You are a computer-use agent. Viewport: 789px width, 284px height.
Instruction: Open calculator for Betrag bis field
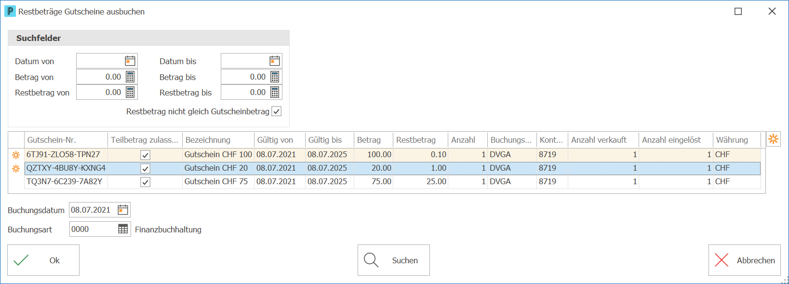tap(275, 77)
